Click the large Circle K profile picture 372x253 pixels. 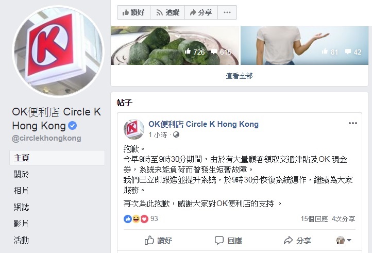click(58, 52)
